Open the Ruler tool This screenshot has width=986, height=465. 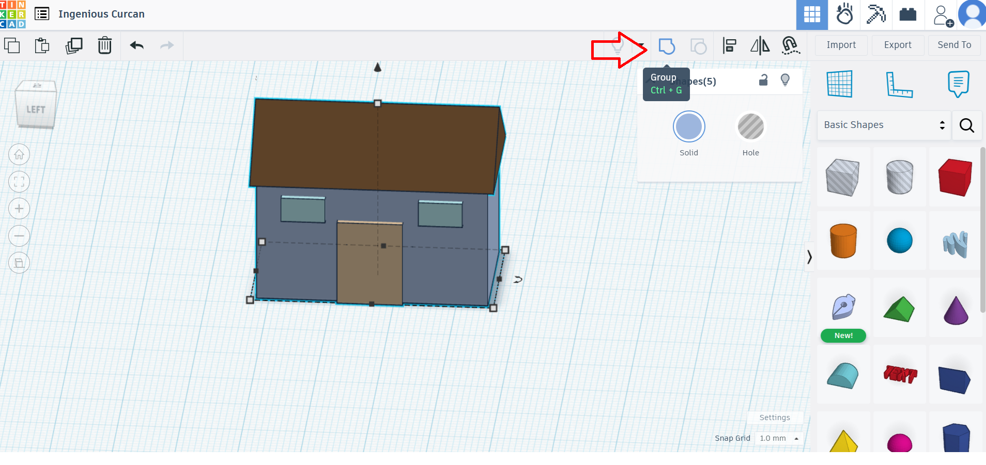click(899, 84)
